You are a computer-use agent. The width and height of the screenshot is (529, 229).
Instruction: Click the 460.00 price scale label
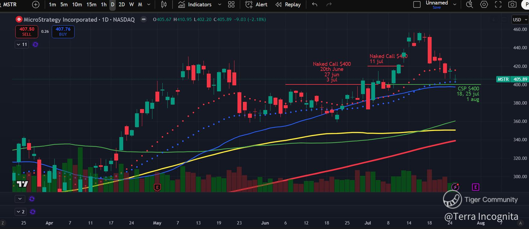[x=520, y=29]
